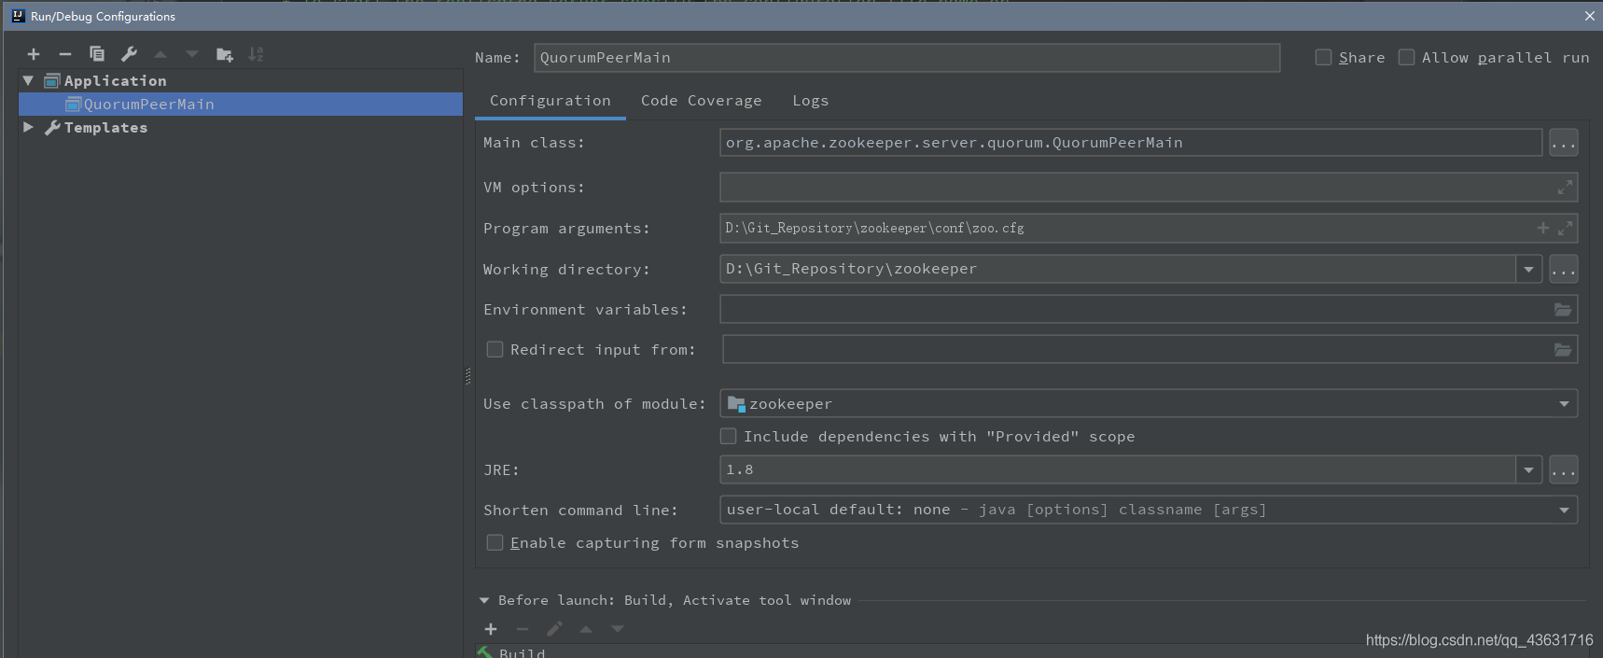The image size is (1603, 658).
Task: Select the Templates tree item
Action: [105, 128]
